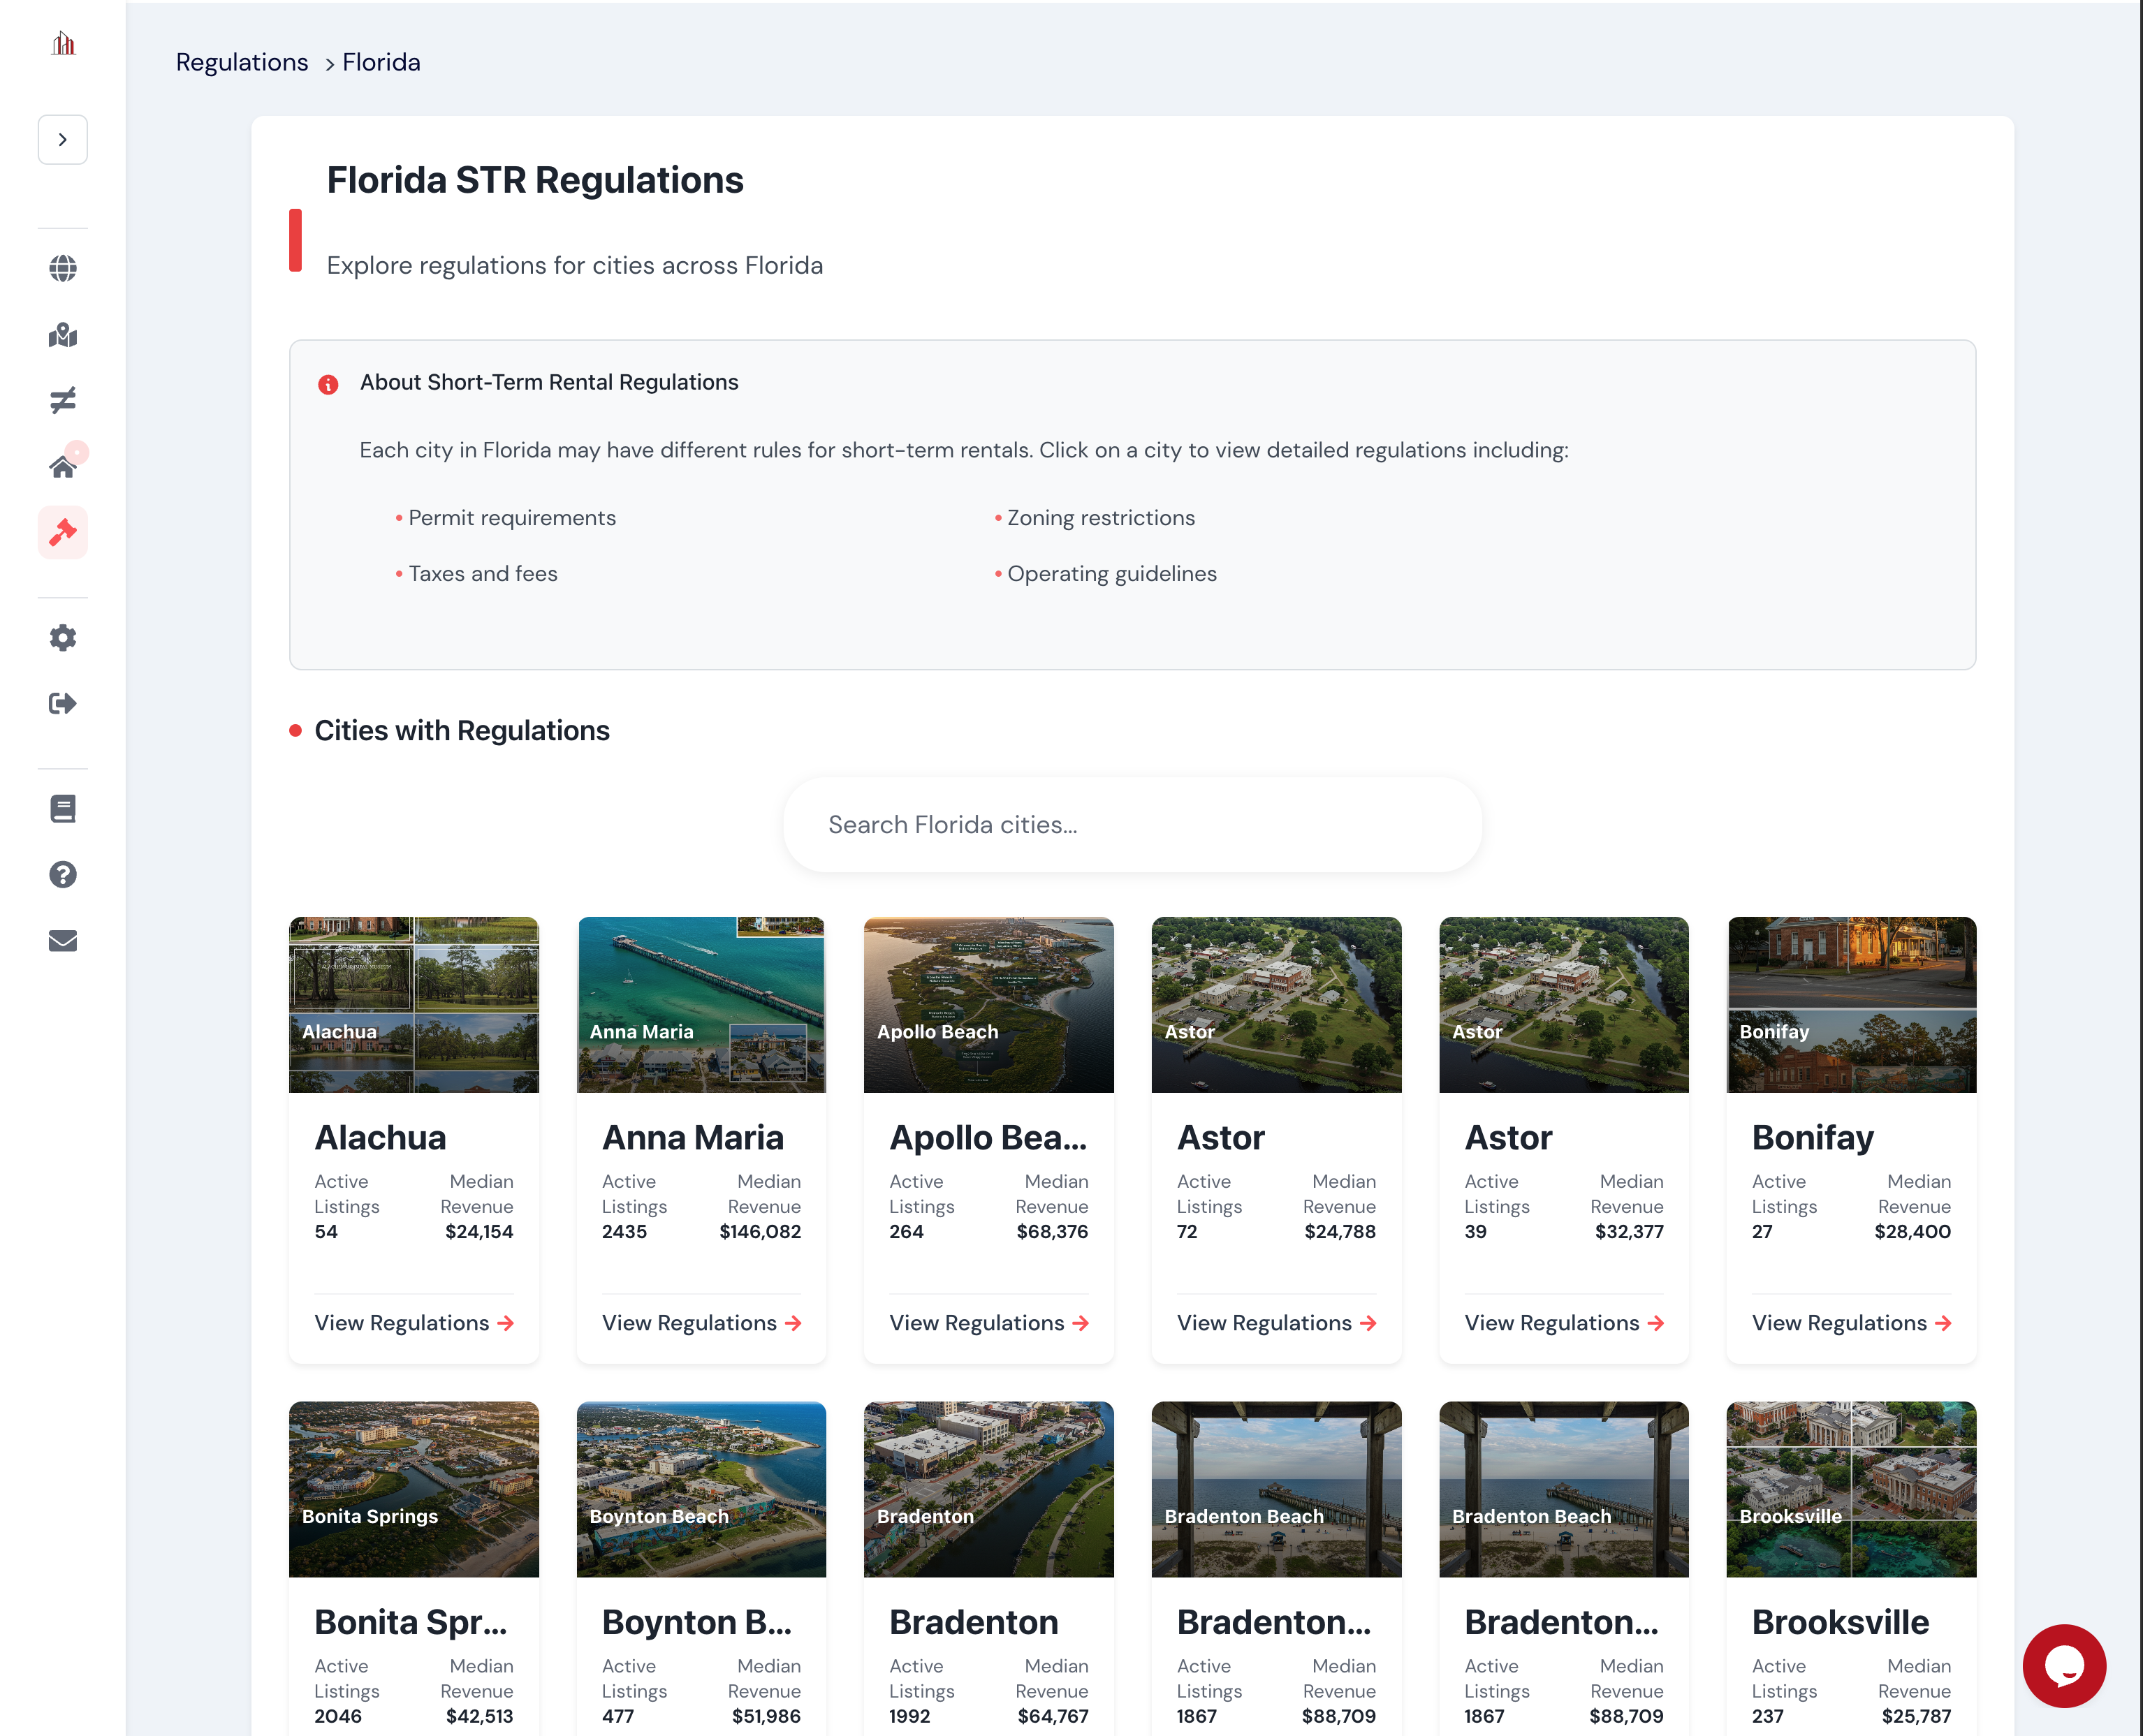The width and height of the screenshot is (2143, 1736).
Task: View Regulations for Alachua
Action: (x=413, y=1323)
